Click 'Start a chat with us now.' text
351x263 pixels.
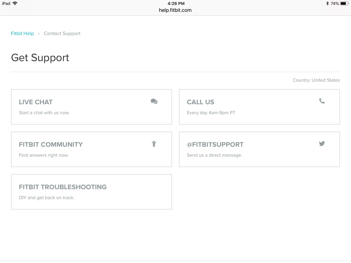[44, 113]
